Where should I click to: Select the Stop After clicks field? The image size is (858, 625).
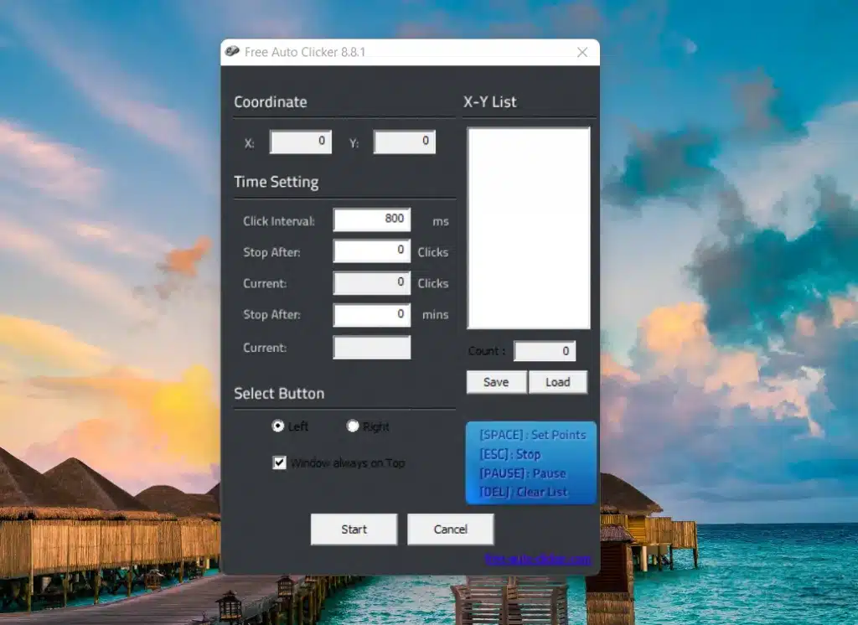pos(371,251)
